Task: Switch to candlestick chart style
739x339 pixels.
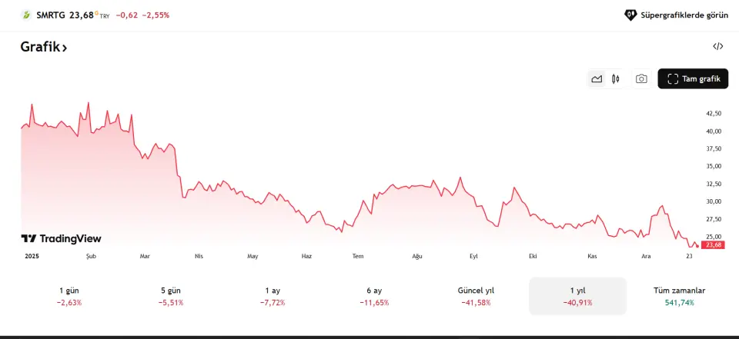Action: [x=615, y=78]
